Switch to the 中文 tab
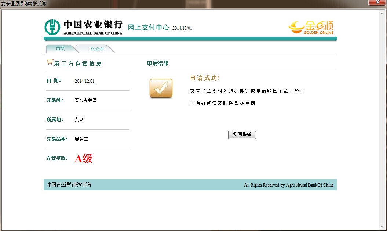The width and height of the screenshot is (387, 231). [60, 49]
